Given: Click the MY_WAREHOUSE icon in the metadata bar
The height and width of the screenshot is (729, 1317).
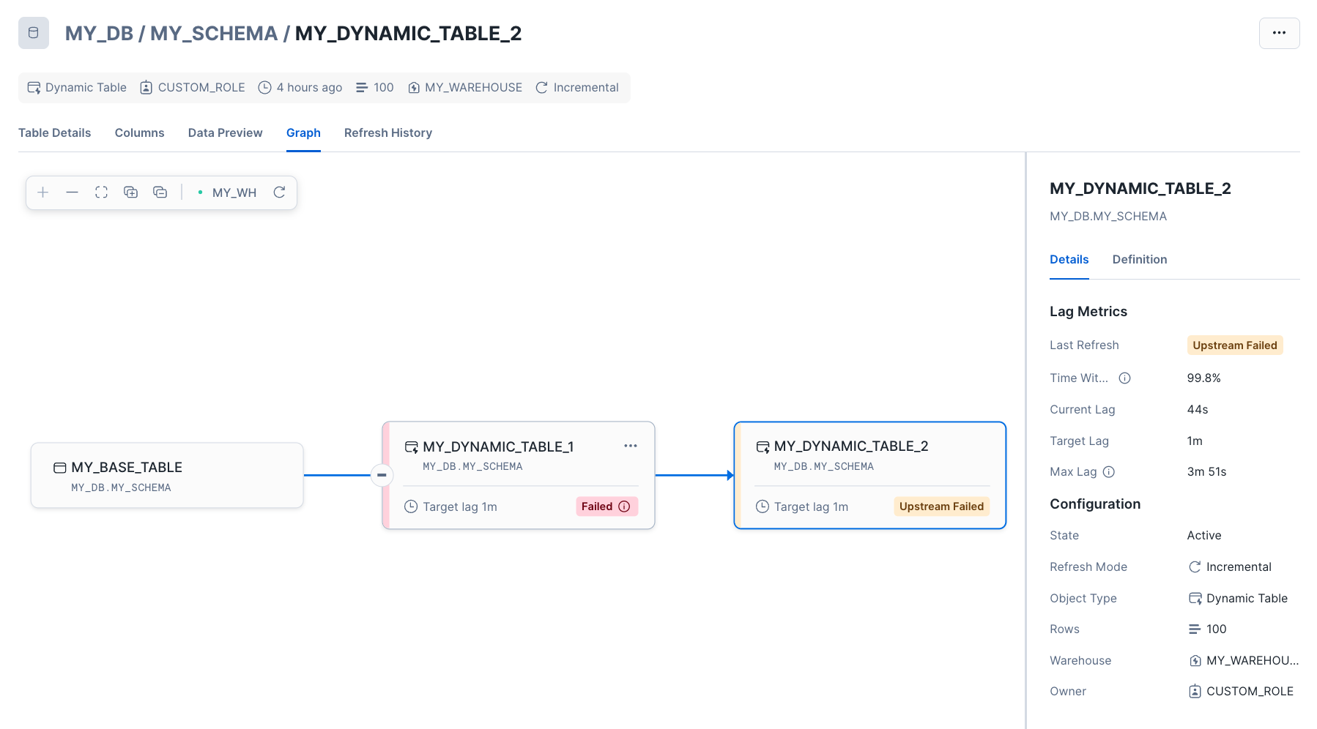Looking at the screenshot, I should pyautogui.click(x=415, y=87).
